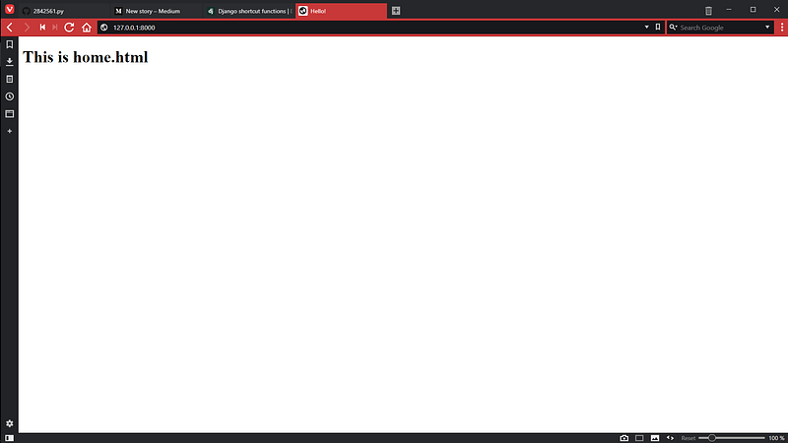The image size is (788, 443).
Task: Open the History panel in sidebar
Action: [9, 96]
